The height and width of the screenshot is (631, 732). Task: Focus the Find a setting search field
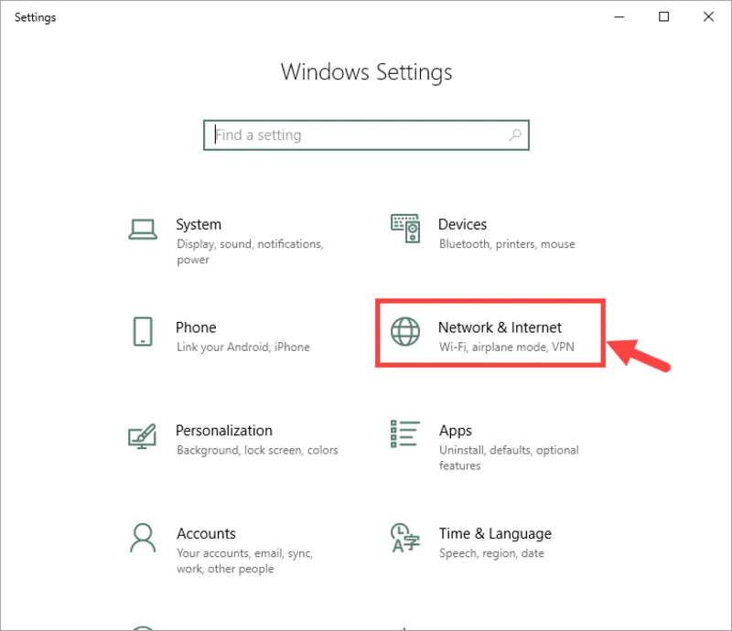357,135
